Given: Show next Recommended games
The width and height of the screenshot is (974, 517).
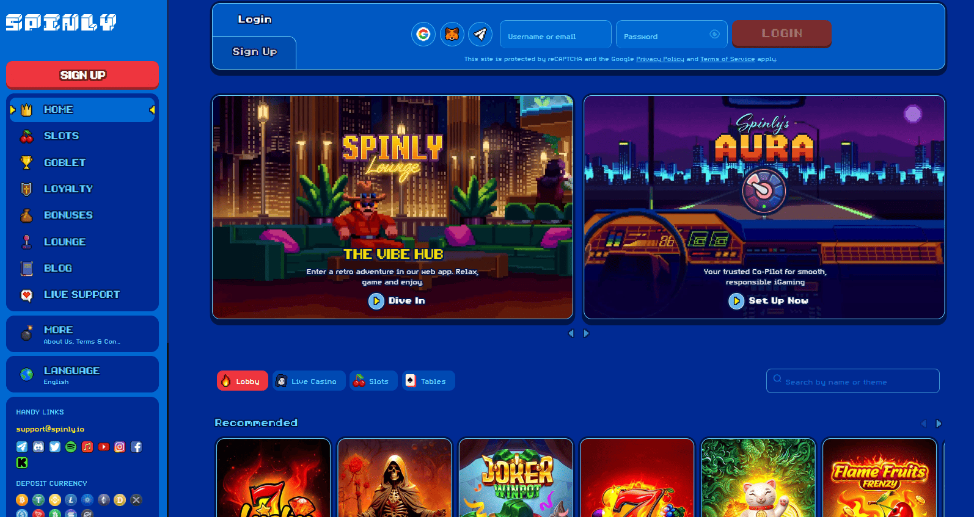Looking at the screenshot, I should pyautogui.click(x=939, y=424).
